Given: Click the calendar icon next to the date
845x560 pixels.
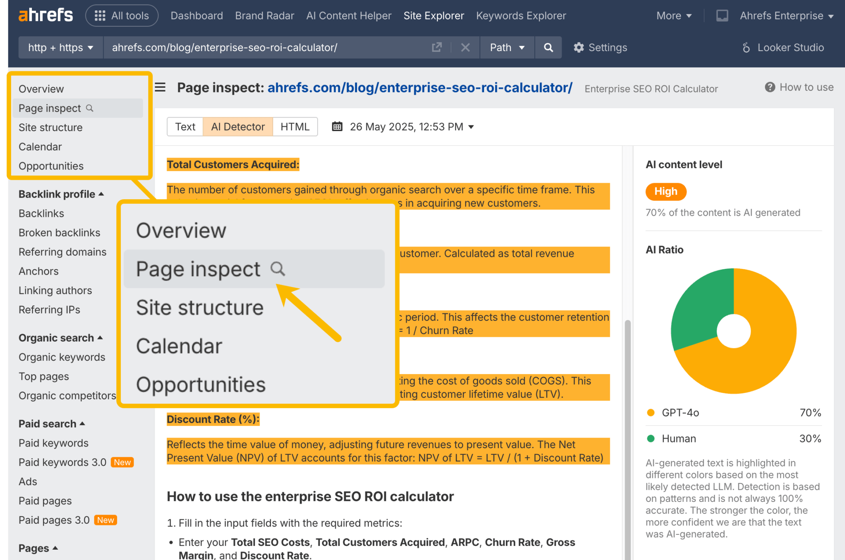Looking at the screenshot, I should (x=337, y=127).
